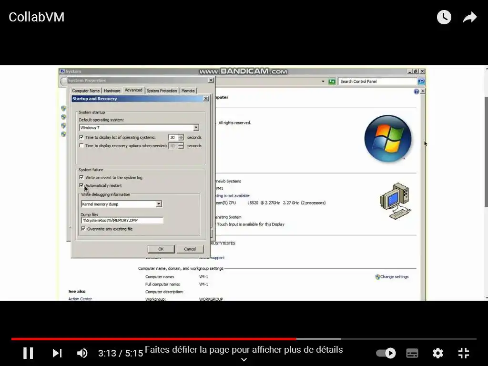488x366 pixels.
Task: Click the blue Help question mark icon
Action: point(417,91)
